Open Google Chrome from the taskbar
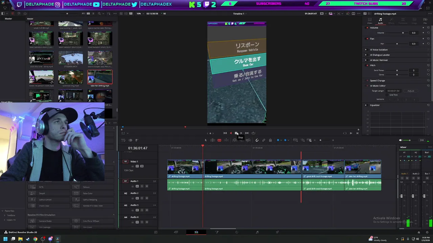Viewport: 433px width, 243px height. (x=35, y=239)
